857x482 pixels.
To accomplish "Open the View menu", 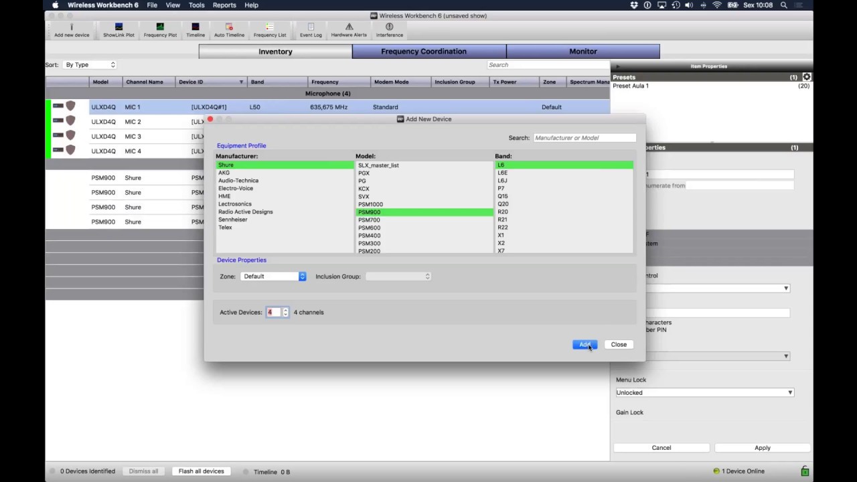I will (x=173, y=5).
